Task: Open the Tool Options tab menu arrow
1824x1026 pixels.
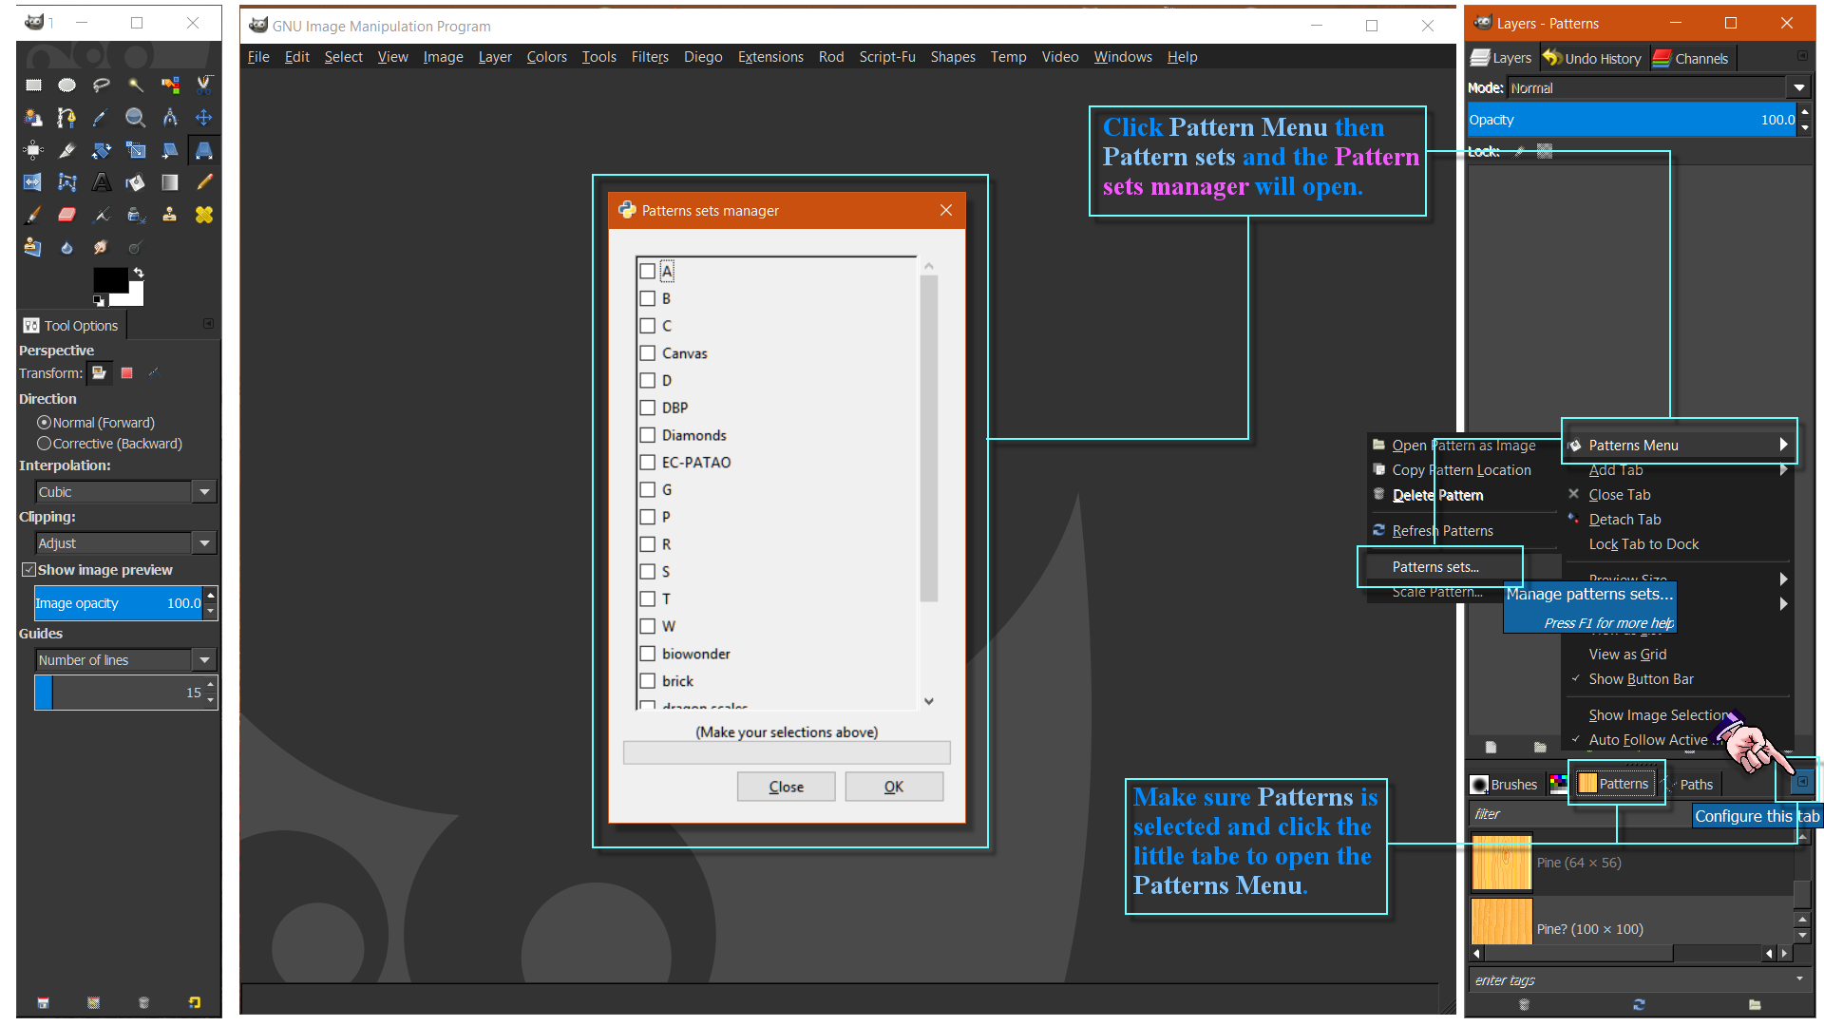Action: tap(208, 324)
